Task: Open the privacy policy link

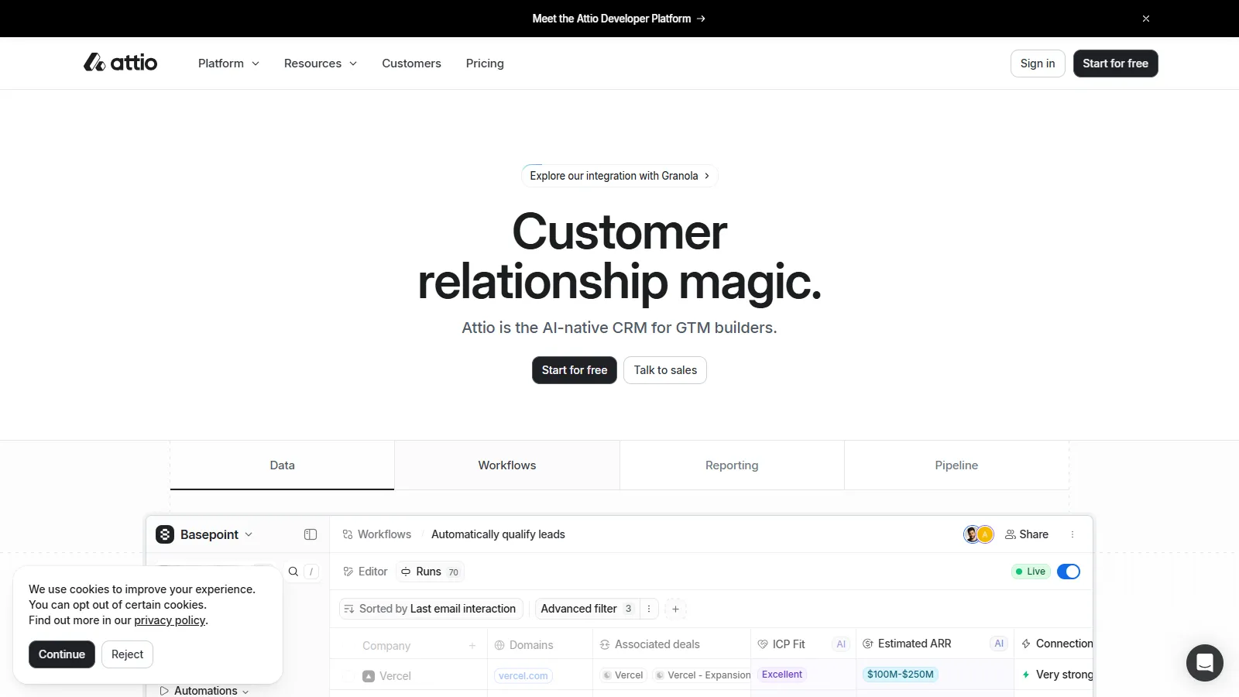Action: tap(170, 620)
